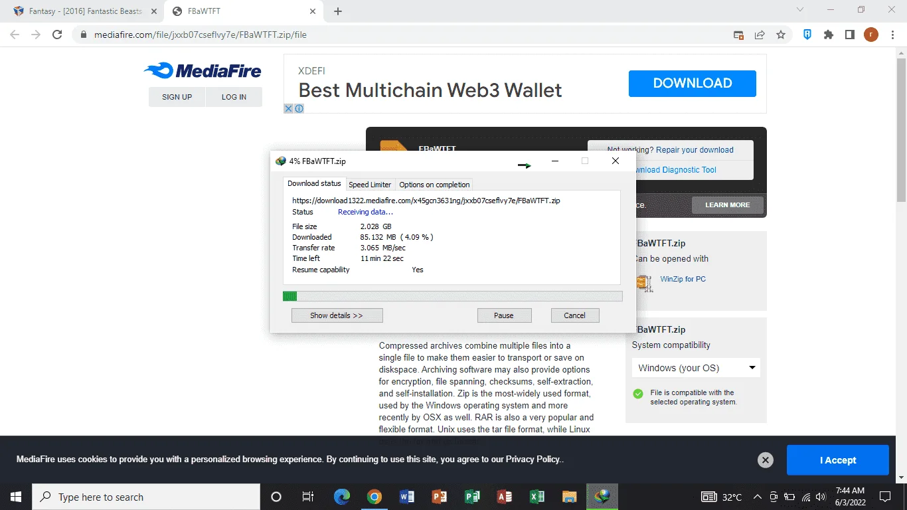Click the Wi-Fi network tray icon
This screenshot has width=907, height=510.
coord(806,497)
